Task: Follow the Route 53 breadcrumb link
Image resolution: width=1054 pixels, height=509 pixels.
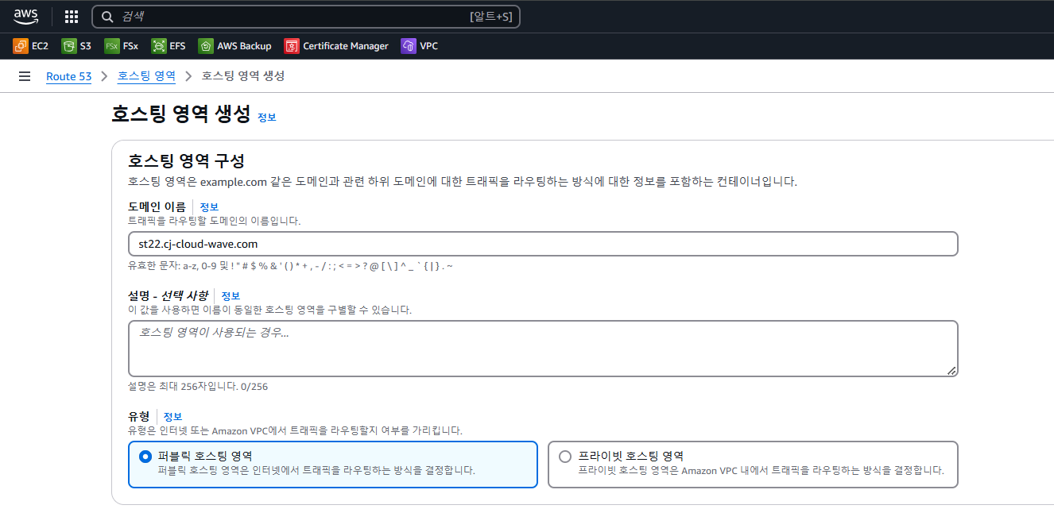Action: [x=68, y=76]
